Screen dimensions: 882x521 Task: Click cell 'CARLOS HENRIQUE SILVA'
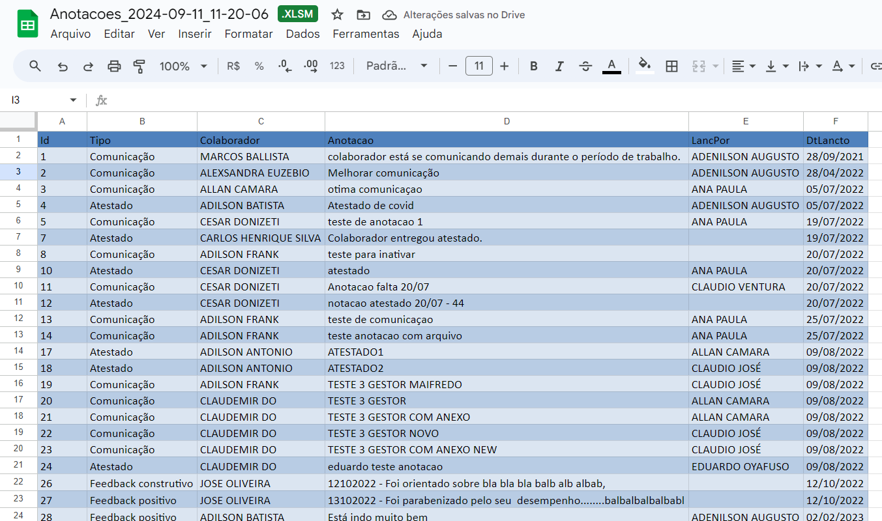(x=261, y=238)
